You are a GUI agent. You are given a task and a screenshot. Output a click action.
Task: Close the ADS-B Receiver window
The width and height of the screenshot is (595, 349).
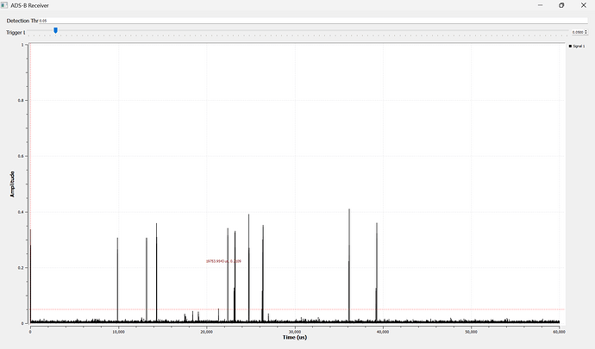(585, 5)
